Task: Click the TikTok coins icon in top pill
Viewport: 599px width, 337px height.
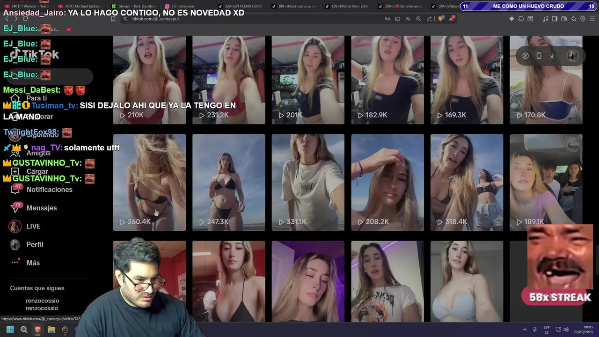Action: pos(526,56)
